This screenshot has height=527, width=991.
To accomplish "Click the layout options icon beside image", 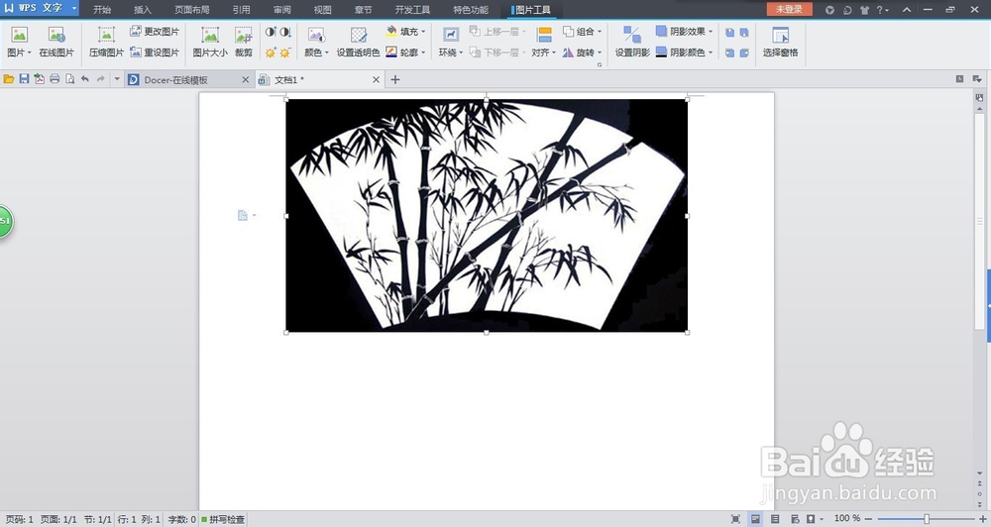I will coord(243,216).
